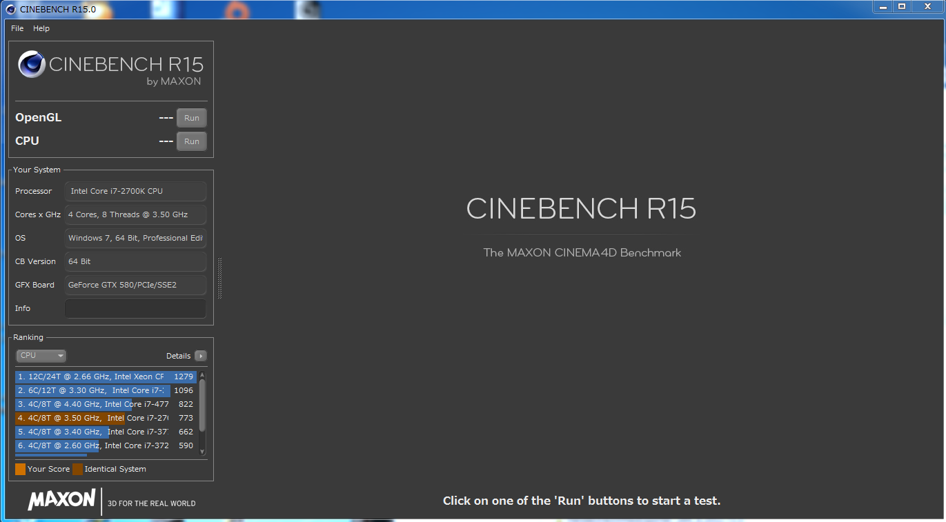Click the CB Version label text
Screen dimensions: 946x522
tap(35, 261)
